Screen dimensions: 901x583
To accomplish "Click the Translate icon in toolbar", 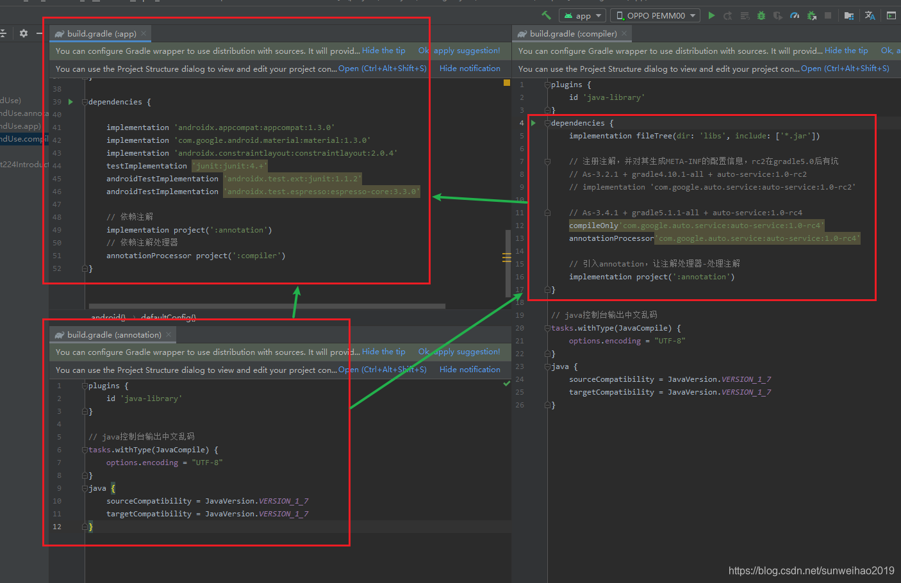I will tap(870, 15).
